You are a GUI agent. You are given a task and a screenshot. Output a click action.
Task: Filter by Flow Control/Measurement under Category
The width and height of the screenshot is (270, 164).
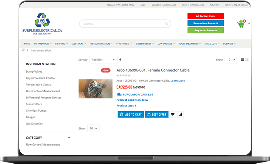tap(43, 144)
